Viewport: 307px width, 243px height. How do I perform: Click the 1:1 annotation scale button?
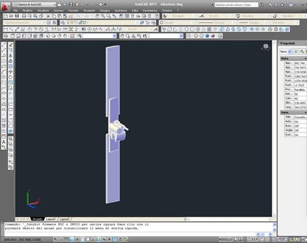254,239
